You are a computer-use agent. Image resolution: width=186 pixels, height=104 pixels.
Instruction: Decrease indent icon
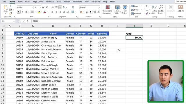[64, 12]
